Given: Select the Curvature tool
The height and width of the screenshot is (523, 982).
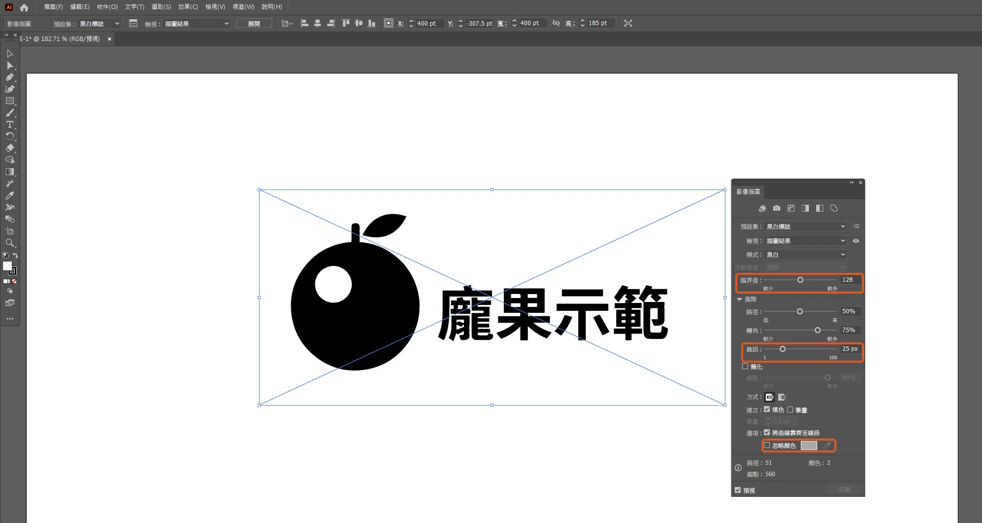Looking at the screenshot, I should point(10,89).
